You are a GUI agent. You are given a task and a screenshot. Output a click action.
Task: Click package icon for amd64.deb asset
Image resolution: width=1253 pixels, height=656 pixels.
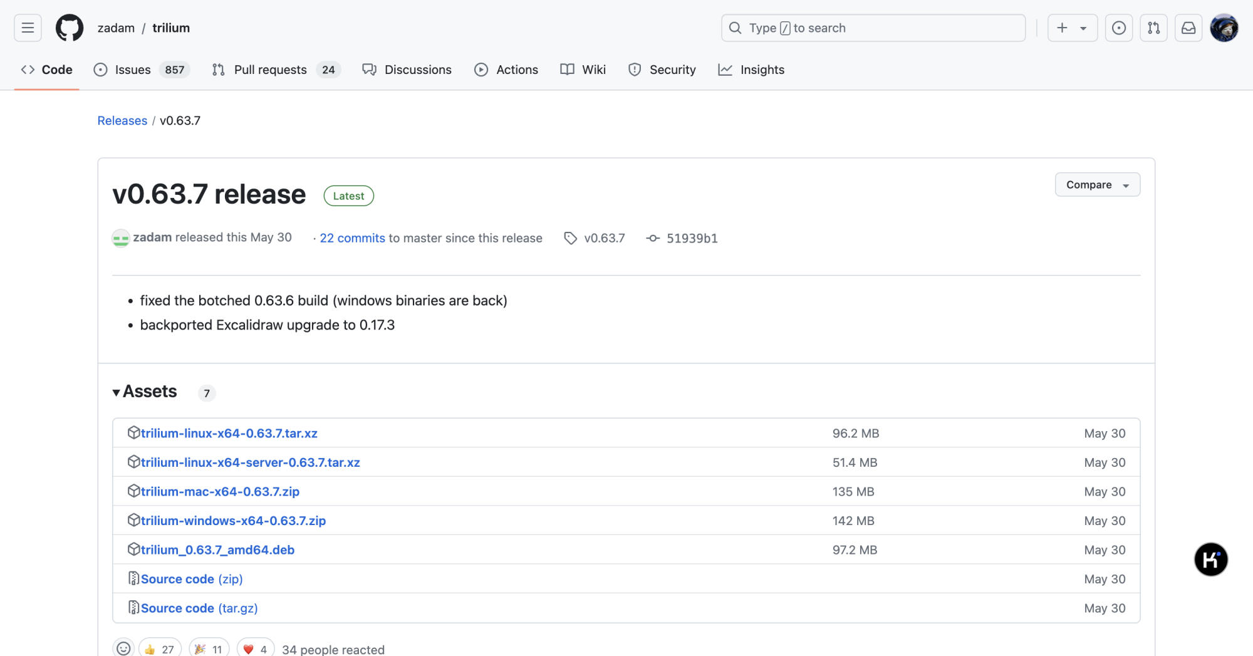point(133,549)
